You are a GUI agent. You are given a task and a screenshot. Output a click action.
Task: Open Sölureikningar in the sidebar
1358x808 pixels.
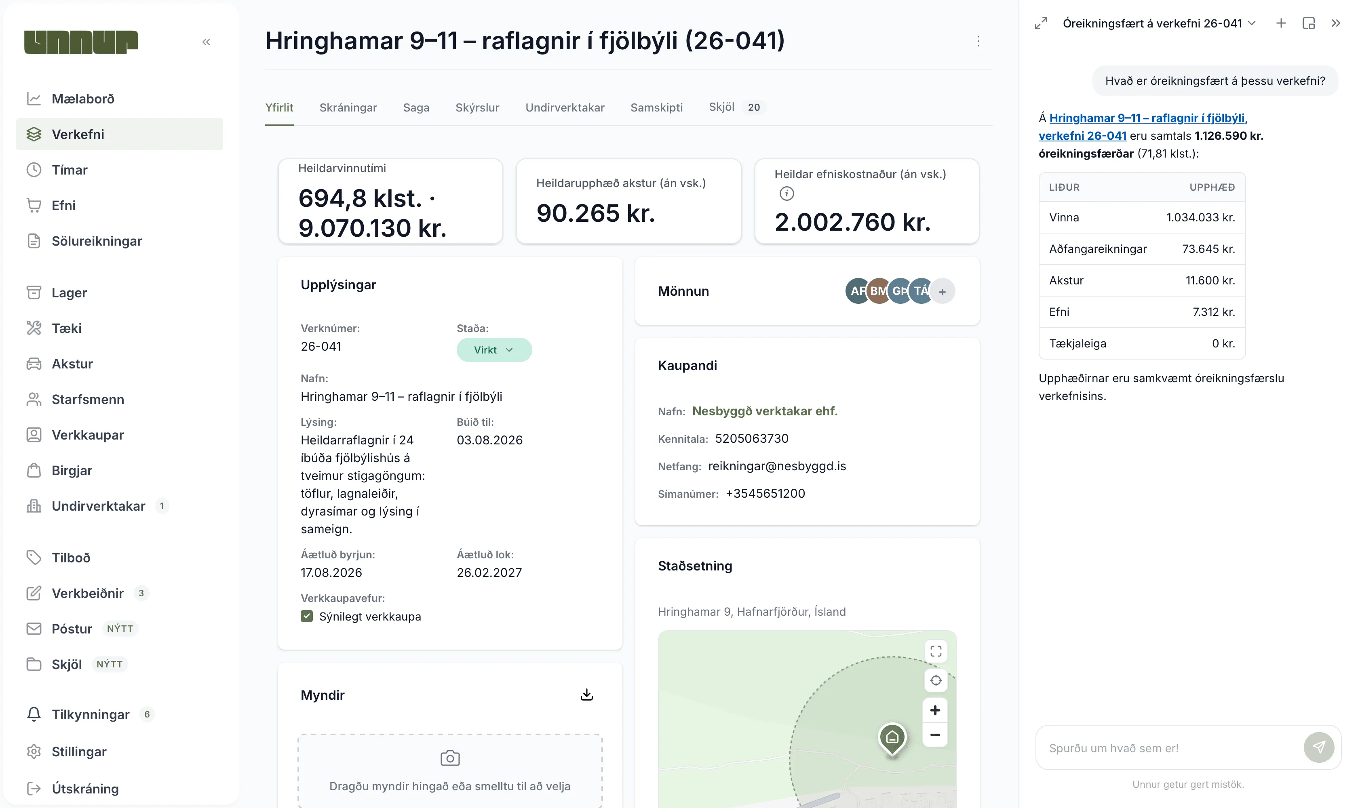[119, 241]
